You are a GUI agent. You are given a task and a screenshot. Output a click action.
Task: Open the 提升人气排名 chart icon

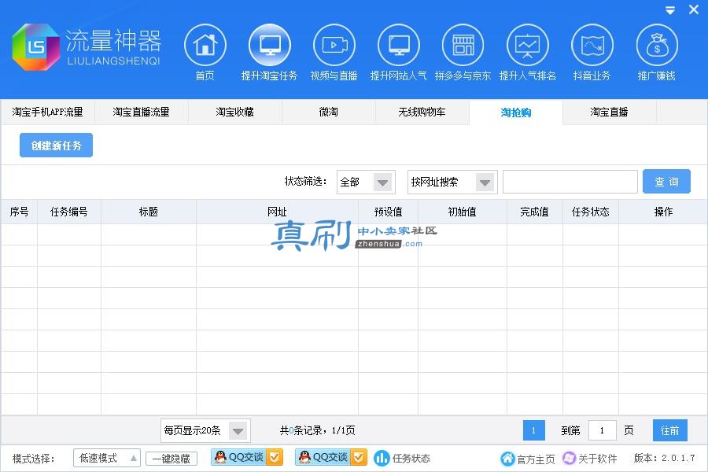point(528,45)
